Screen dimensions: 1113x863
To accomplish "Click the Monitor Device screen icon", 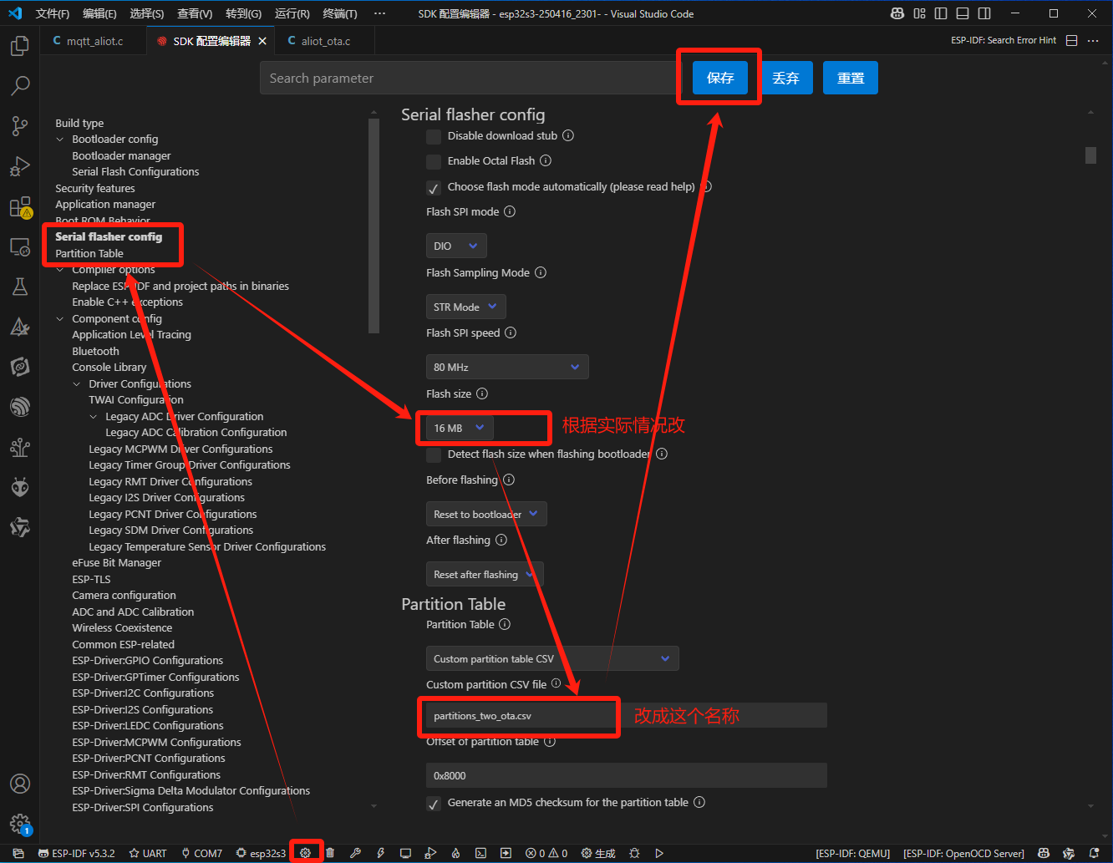I will tap(405, 853).
